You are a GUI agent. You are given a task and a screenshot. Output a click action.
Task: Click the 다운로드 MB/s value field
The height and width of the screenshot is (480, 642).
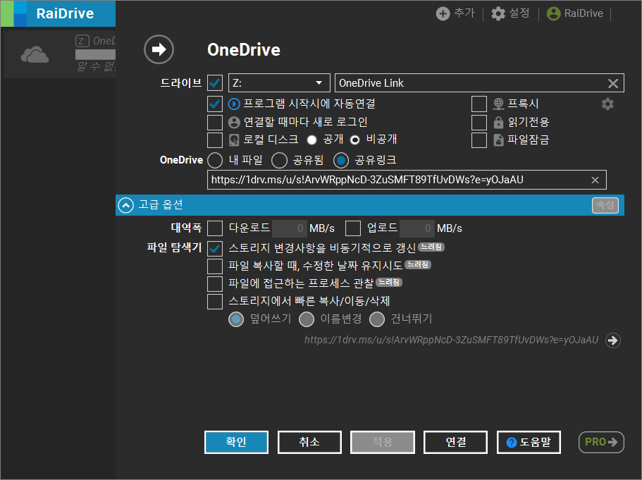(289, 228)
